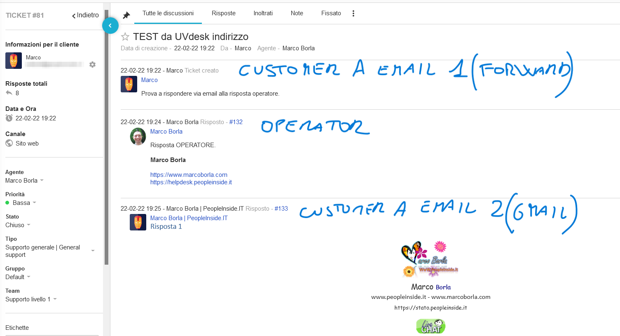Open reply link #132
620x336 pixels.
[236, 122]
